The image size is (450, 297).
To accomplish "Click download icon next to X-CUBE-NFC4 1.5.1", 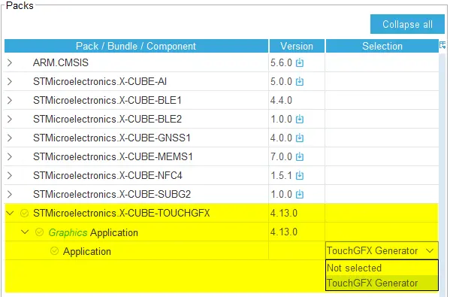I will point(299,175).
